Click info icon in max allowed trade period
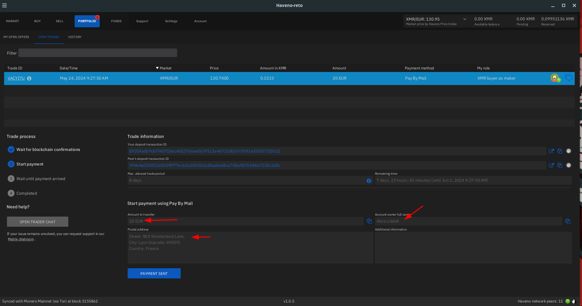 [369, 181]
